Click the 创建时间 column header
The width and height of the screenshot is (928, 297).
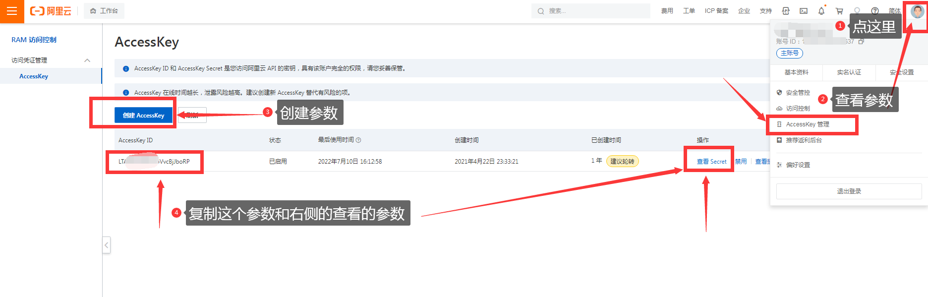[x=466, y=140]
